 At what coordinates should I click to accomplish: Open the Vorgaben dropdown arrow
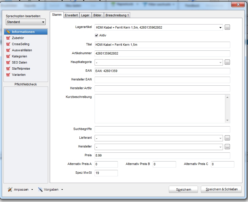point(62,189)
